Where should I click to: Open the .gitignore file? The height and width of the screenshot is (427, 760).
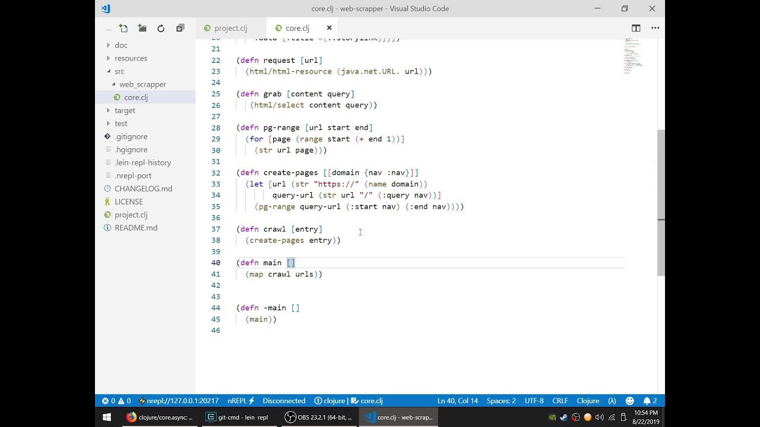click(x=131, y=136)
